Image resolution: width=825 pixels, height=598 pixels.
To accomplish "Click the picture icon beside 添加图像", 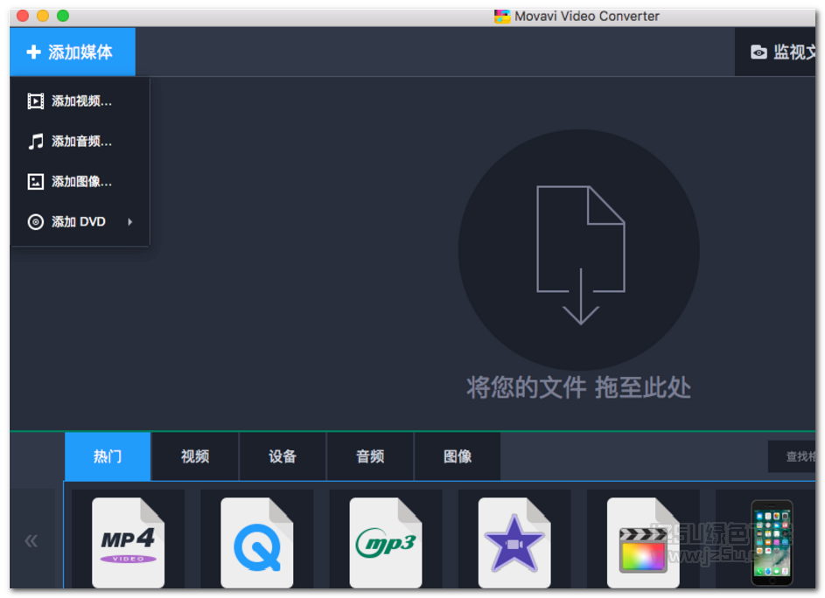I will point(35,182).
